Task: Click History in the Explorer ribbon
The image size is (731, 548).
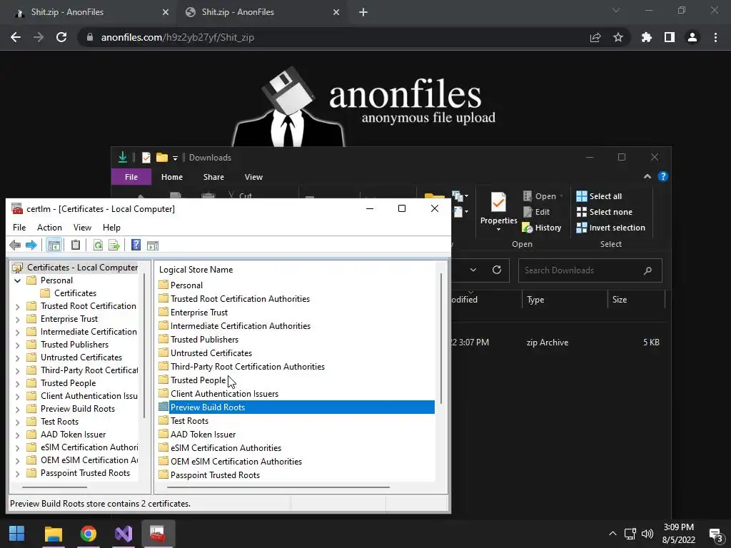Action: tap(542, 228)
